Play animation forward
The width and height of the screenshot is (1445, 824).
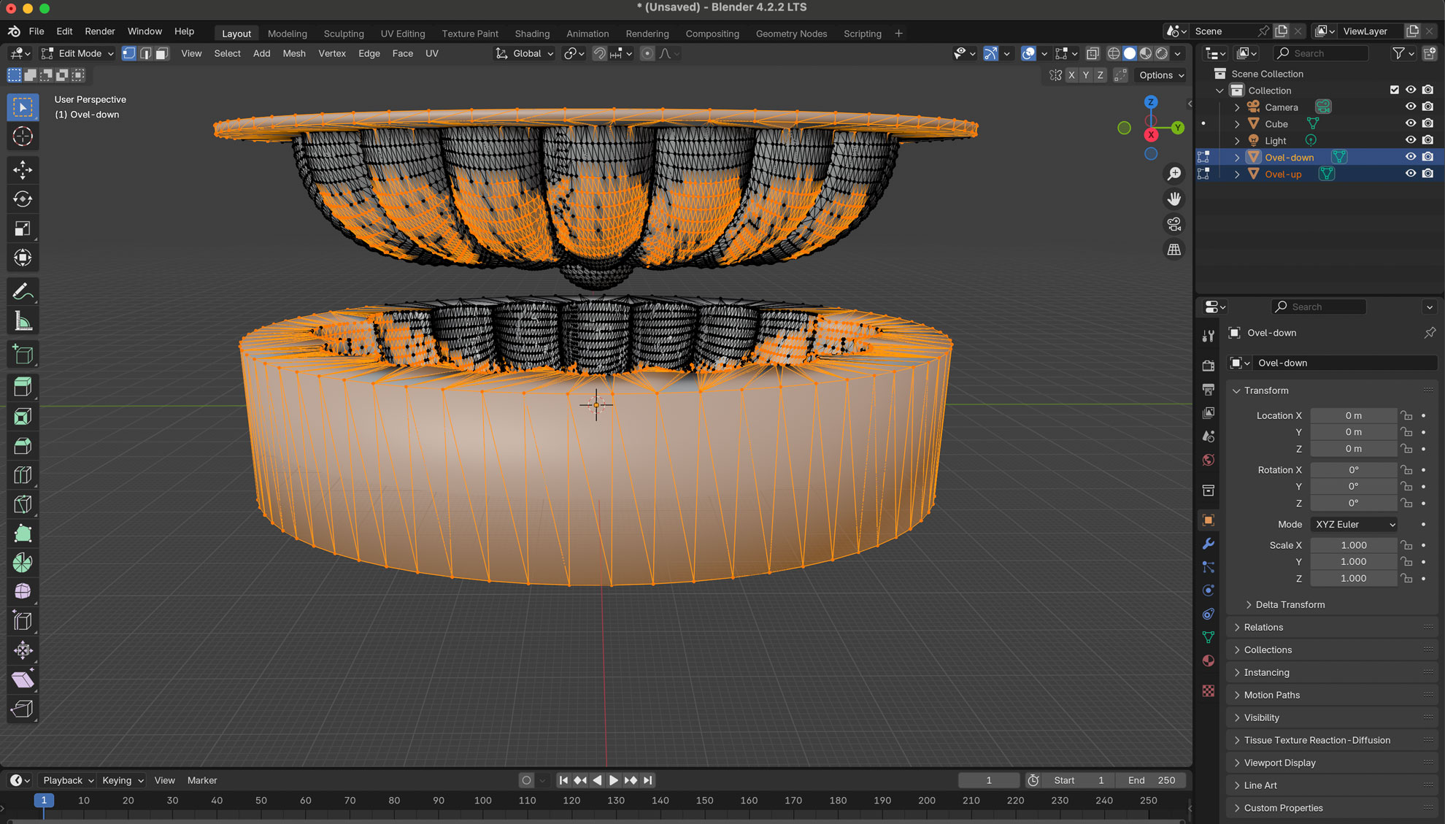(x=614, y=780)
